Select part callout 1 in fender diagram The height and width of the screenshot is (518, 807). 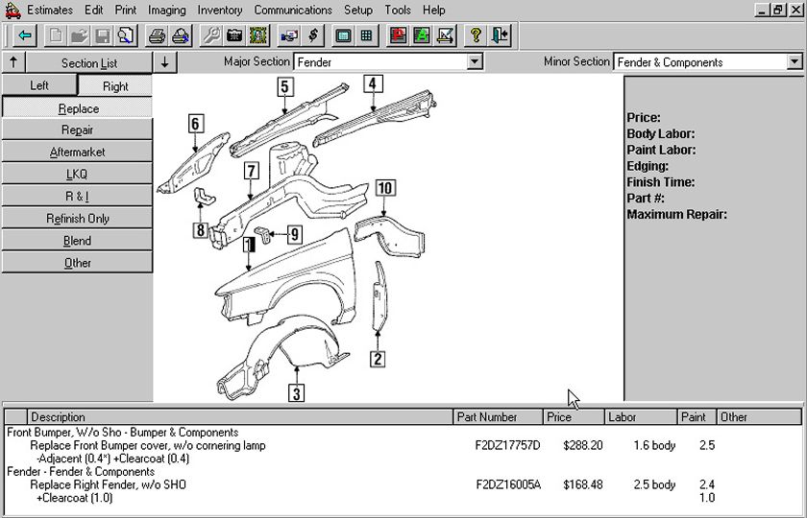[x=249, y=246]
